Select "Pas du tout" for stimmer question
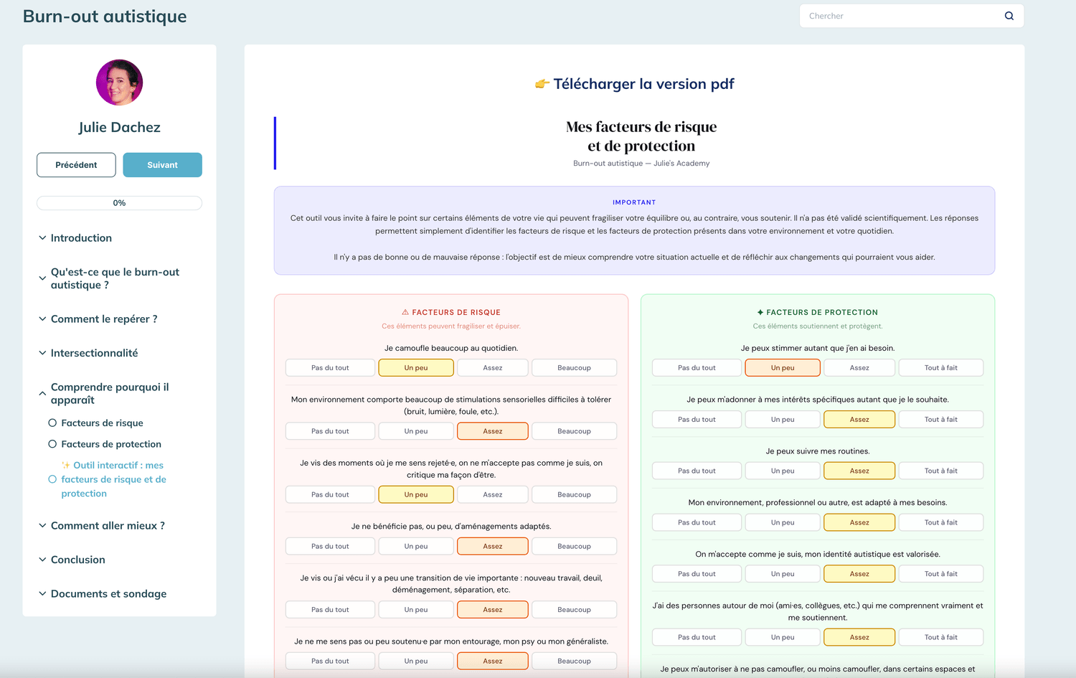Screen dimensions: 1076x678 pyautogui.click(x=697, y=368)
